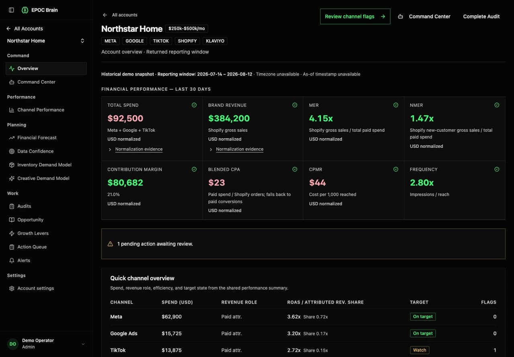Click the Command Center robot icon in header

(400, 16)
